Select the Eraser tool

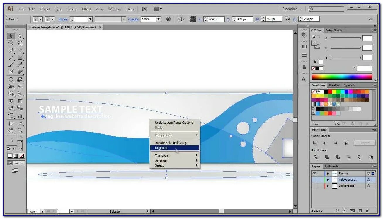coord(20,72)
